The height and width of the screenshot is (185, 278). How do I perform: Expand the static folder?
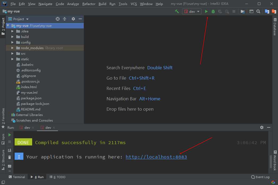pyautogui.click(x=12, y=59)
